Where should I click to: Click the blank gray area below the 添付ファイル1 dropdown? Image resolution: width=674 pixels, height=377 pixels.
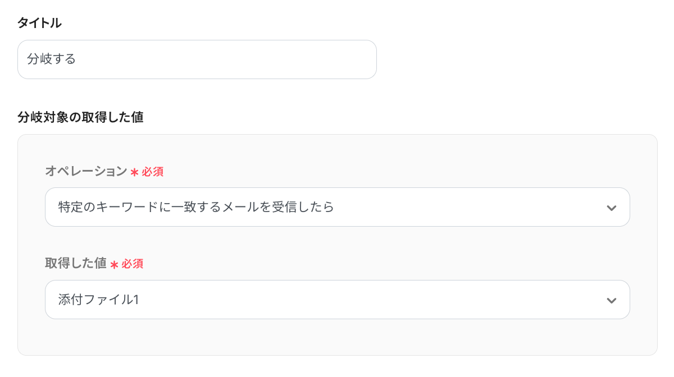pos(337,338)
